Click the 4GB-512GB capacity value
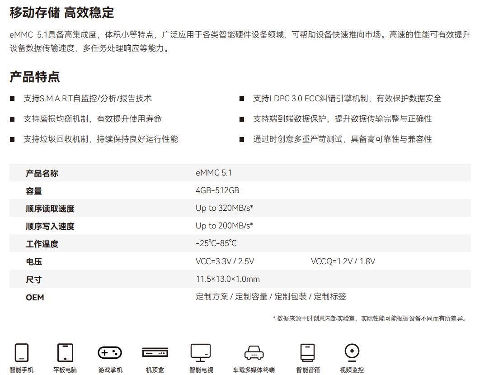Screen dimensions: 484x375 [x=217, y=190]
